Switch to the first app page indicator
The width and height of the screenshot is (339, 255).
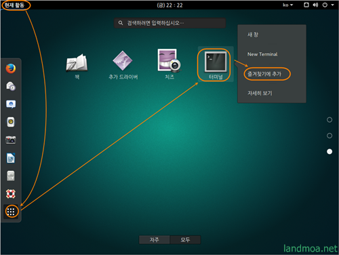[330, 120]
